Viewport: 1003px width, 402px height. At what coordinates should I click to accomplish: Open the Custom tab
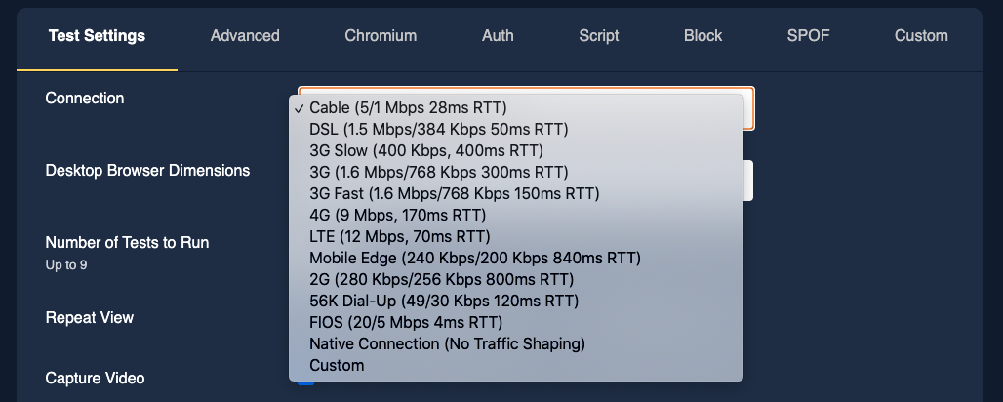[x=921, y=36]
